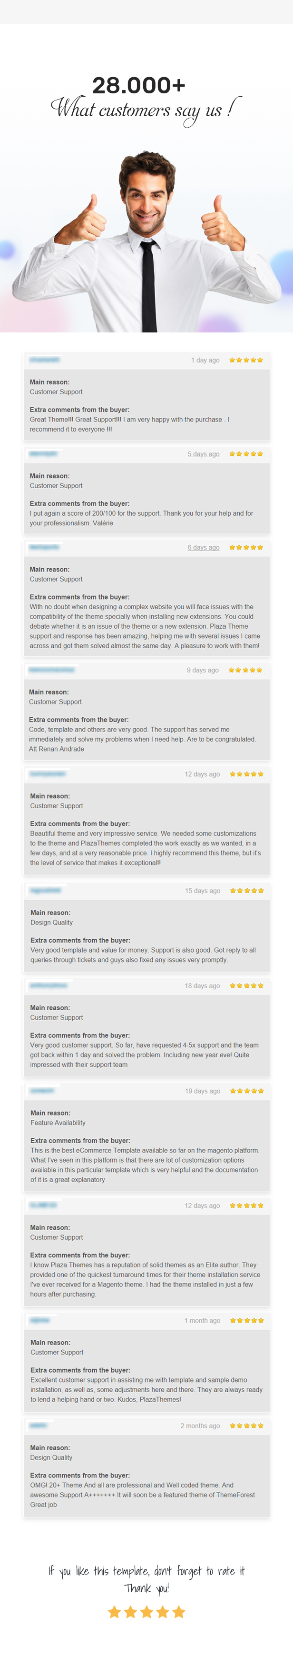
Task: Click the stars beside the "1 month ago" review
Action: coord(247,1320)
